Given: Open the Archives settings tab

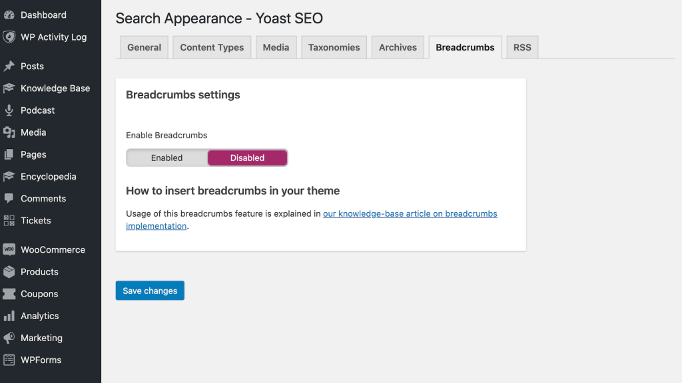Looking at the screenshot, I should (398, 47).
